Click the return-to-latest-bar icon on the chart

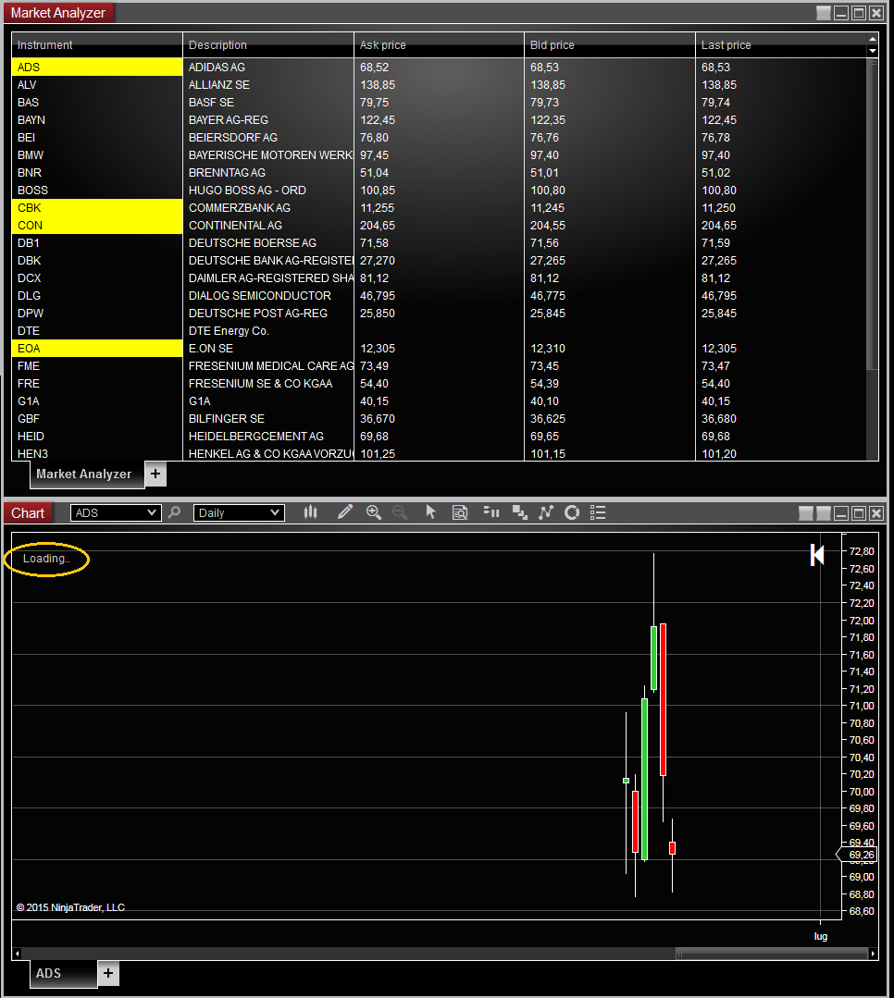[x=817, y=555]
